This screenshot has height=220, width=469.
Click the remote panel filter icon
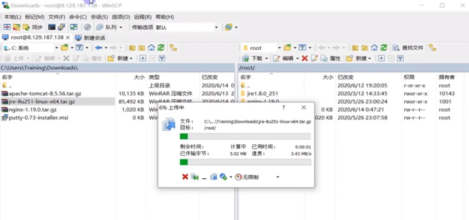point(302,48)
